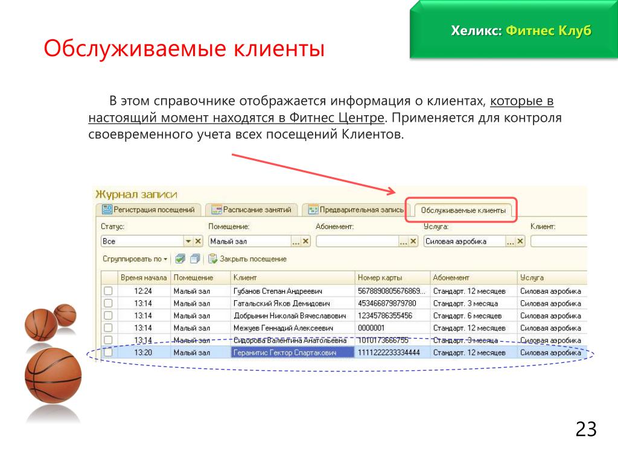Viewport: 618px width, 463px height.
Task: Click the 13:20 start time cell
Action: click(x=142, y=352)
